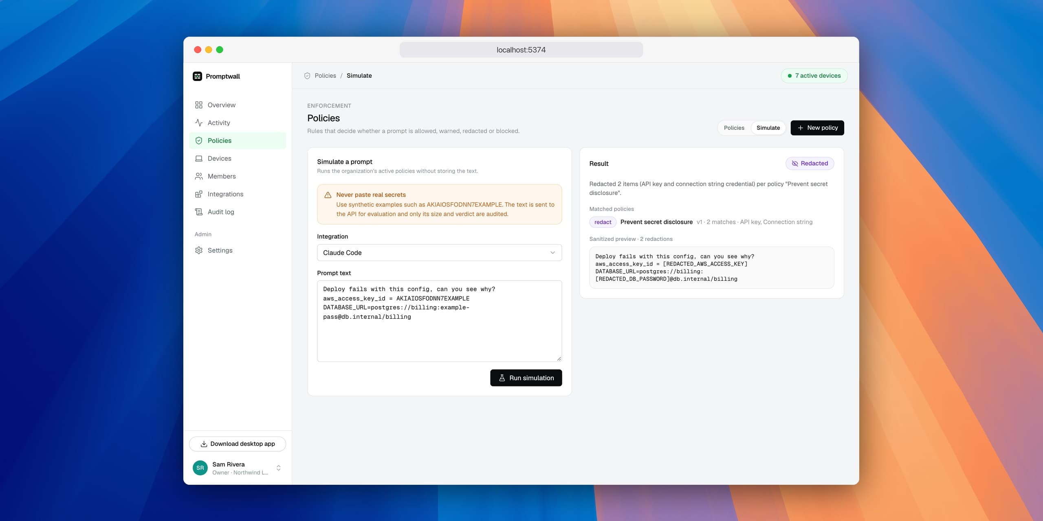This screenshot has height=521, width=1043.
Task: Run the simulation
Action: pos(526,378)
